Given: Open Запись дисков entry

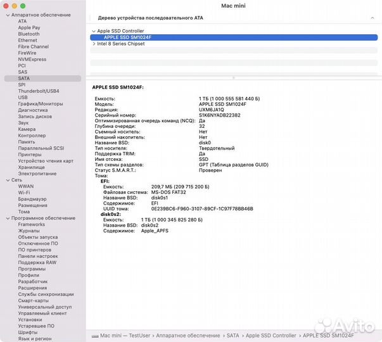Looking at the screenshot, I should 35,116.
